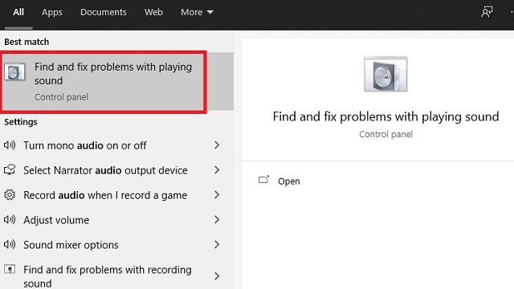Expand chevron for Narrator audio output device
The image size is (514, 289).
(217, 169)
